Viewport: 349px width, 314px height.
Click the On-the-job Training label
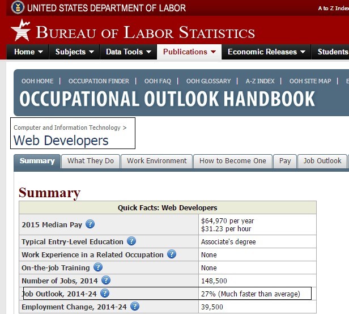tap(56, 268)
